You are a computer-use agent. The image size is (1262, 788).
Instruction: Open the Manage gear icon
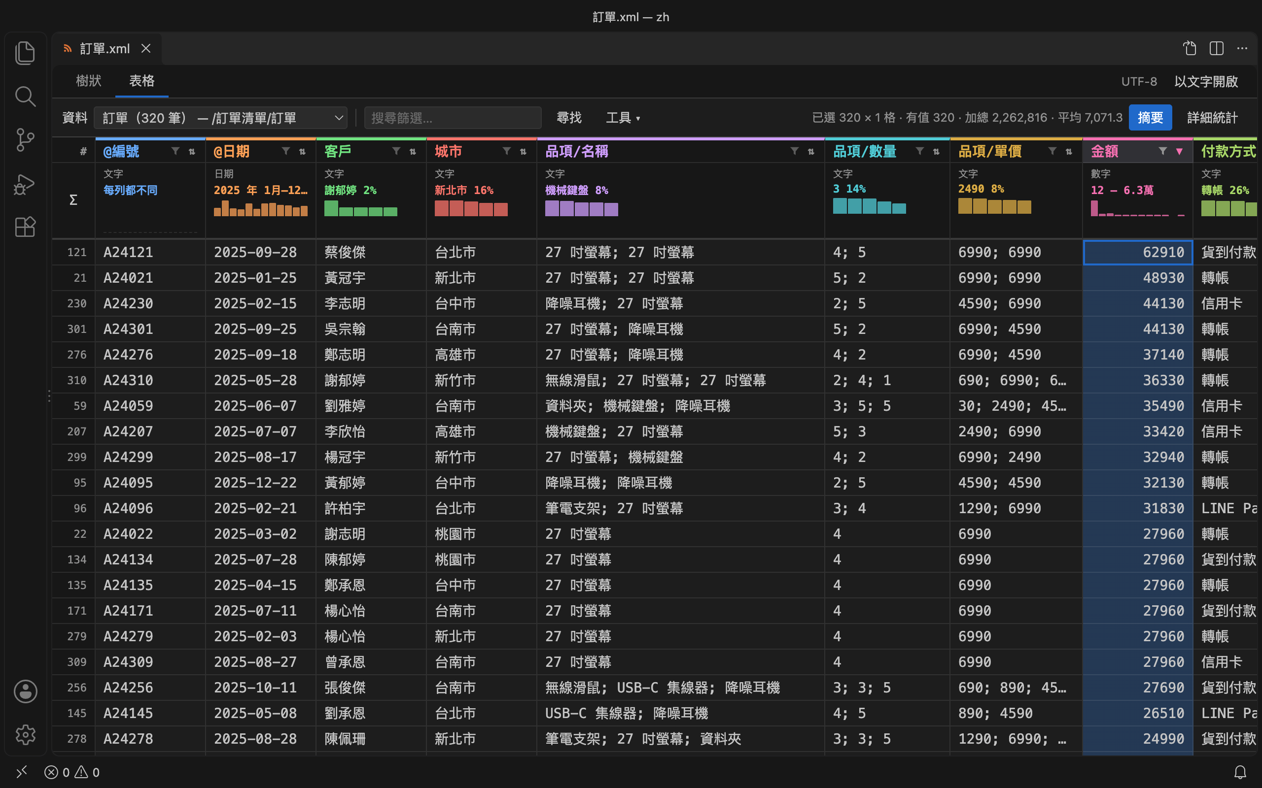click(x=25, y=734)
